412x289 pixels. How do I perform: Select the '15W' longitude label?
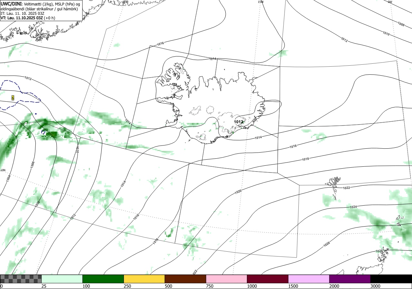pos(260,2)
